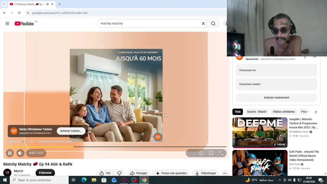
Task: Open Daft Punk - Around The World title
Action: pyautogui.click(x=304, y=156)
